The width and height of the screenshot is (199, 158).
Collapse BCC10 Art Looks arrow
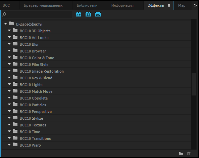point(9,37)
